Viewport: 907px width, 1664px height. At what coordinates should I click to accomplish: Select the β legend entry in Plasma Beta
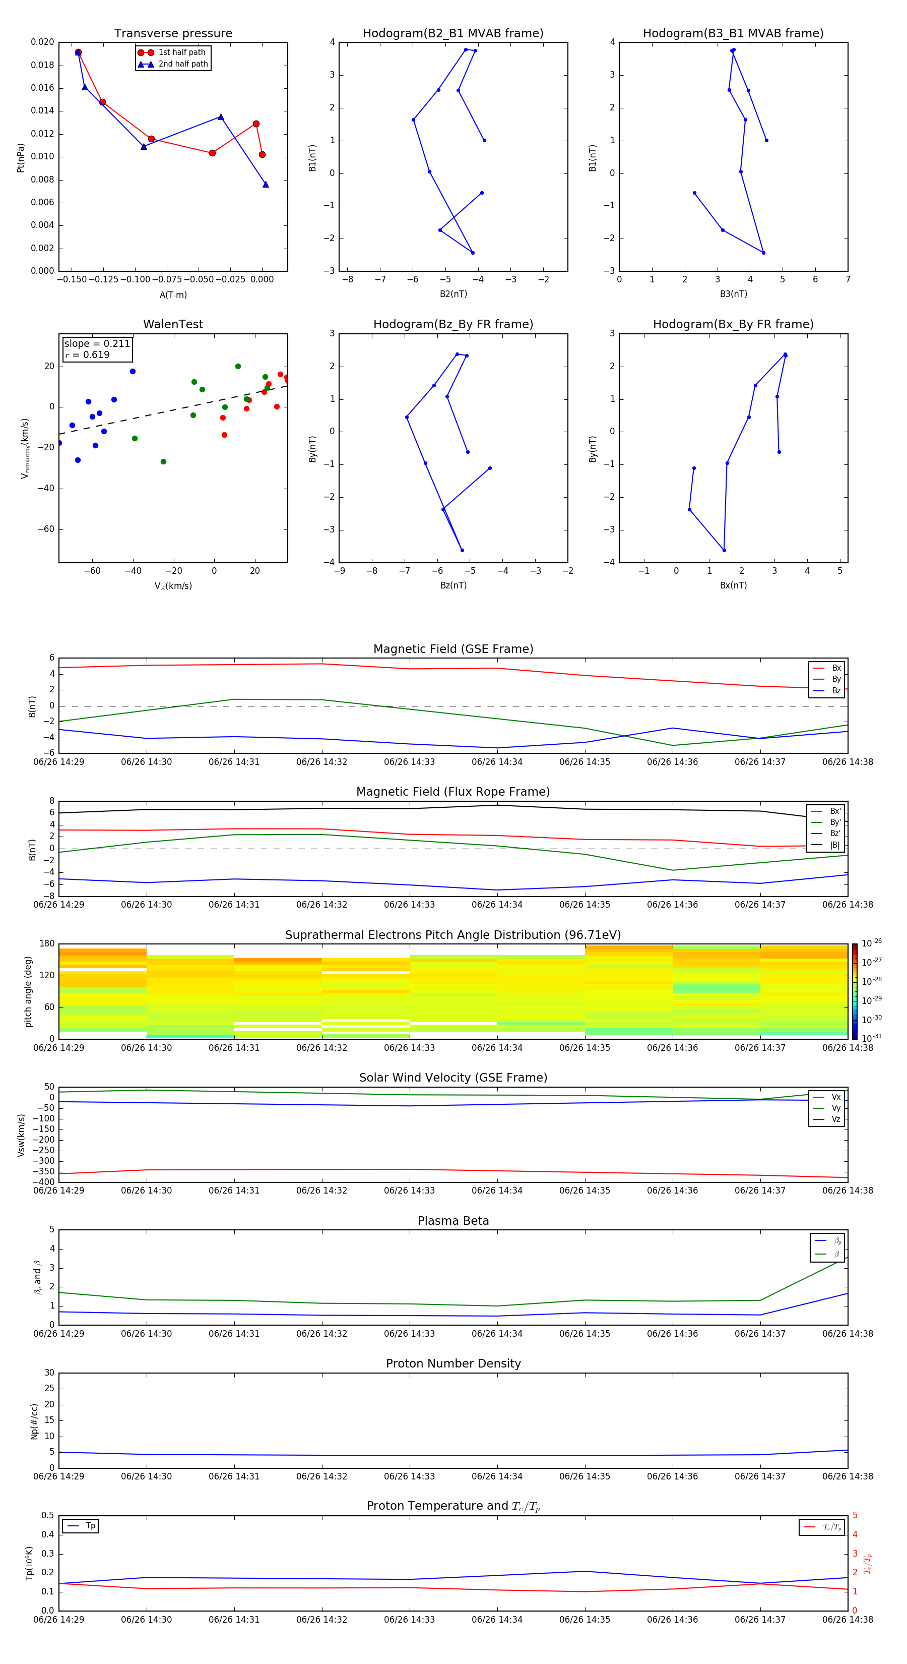pyautogui.click(x=827, y=1254)
